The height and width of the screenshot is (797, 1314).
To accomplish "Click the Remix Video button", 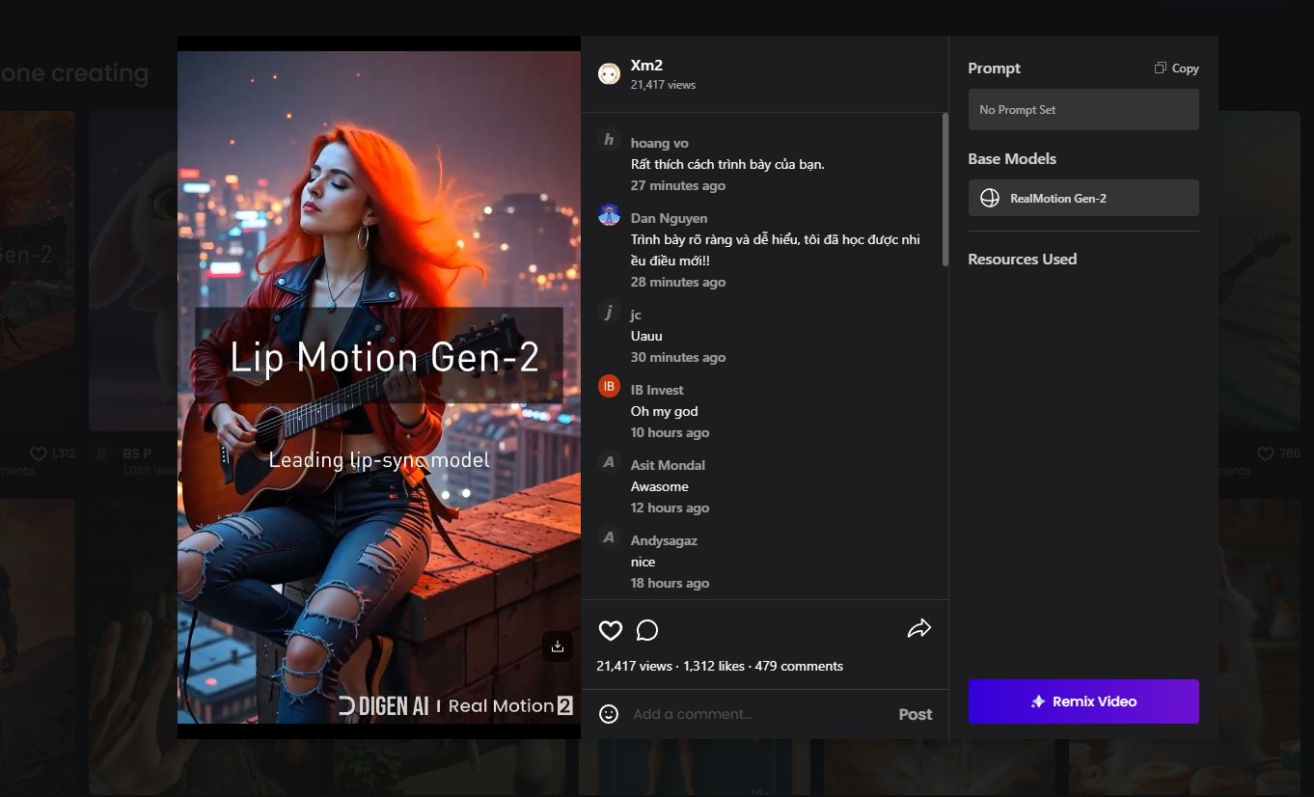I will [1083, 701].
